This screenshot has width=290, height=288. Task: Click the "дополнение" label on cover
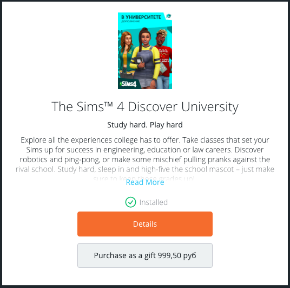pos(130,21)
